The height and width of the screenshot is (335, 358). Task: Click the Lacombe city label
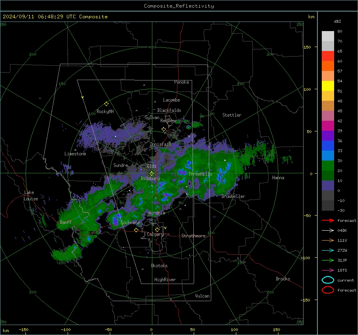coord(171,100)
